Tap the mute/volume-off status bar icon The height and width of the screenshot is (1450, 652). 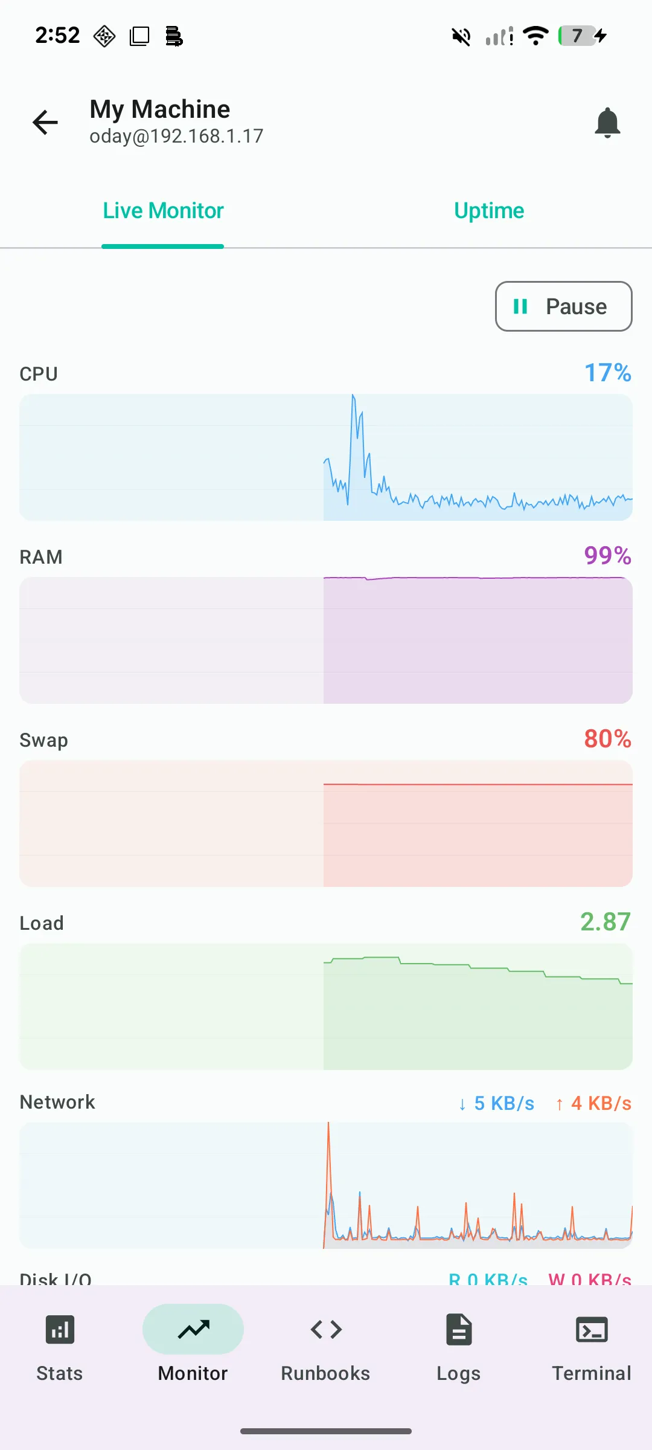click(x=461, y=36)
